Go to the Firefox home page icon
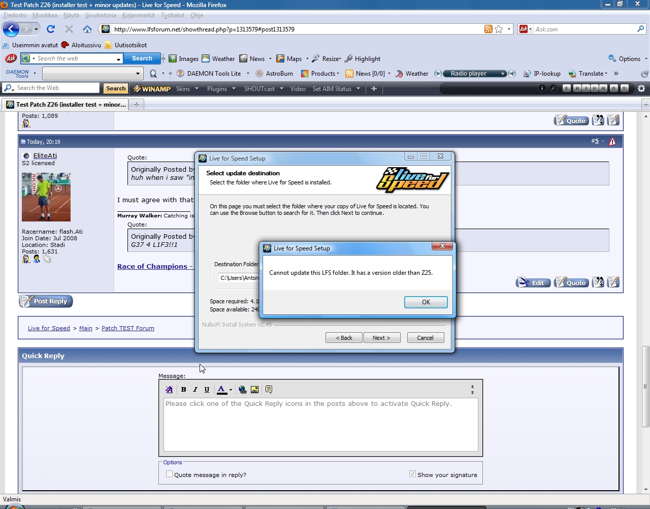This screenshot has width=650, height=509. click(x=87, y=29)
